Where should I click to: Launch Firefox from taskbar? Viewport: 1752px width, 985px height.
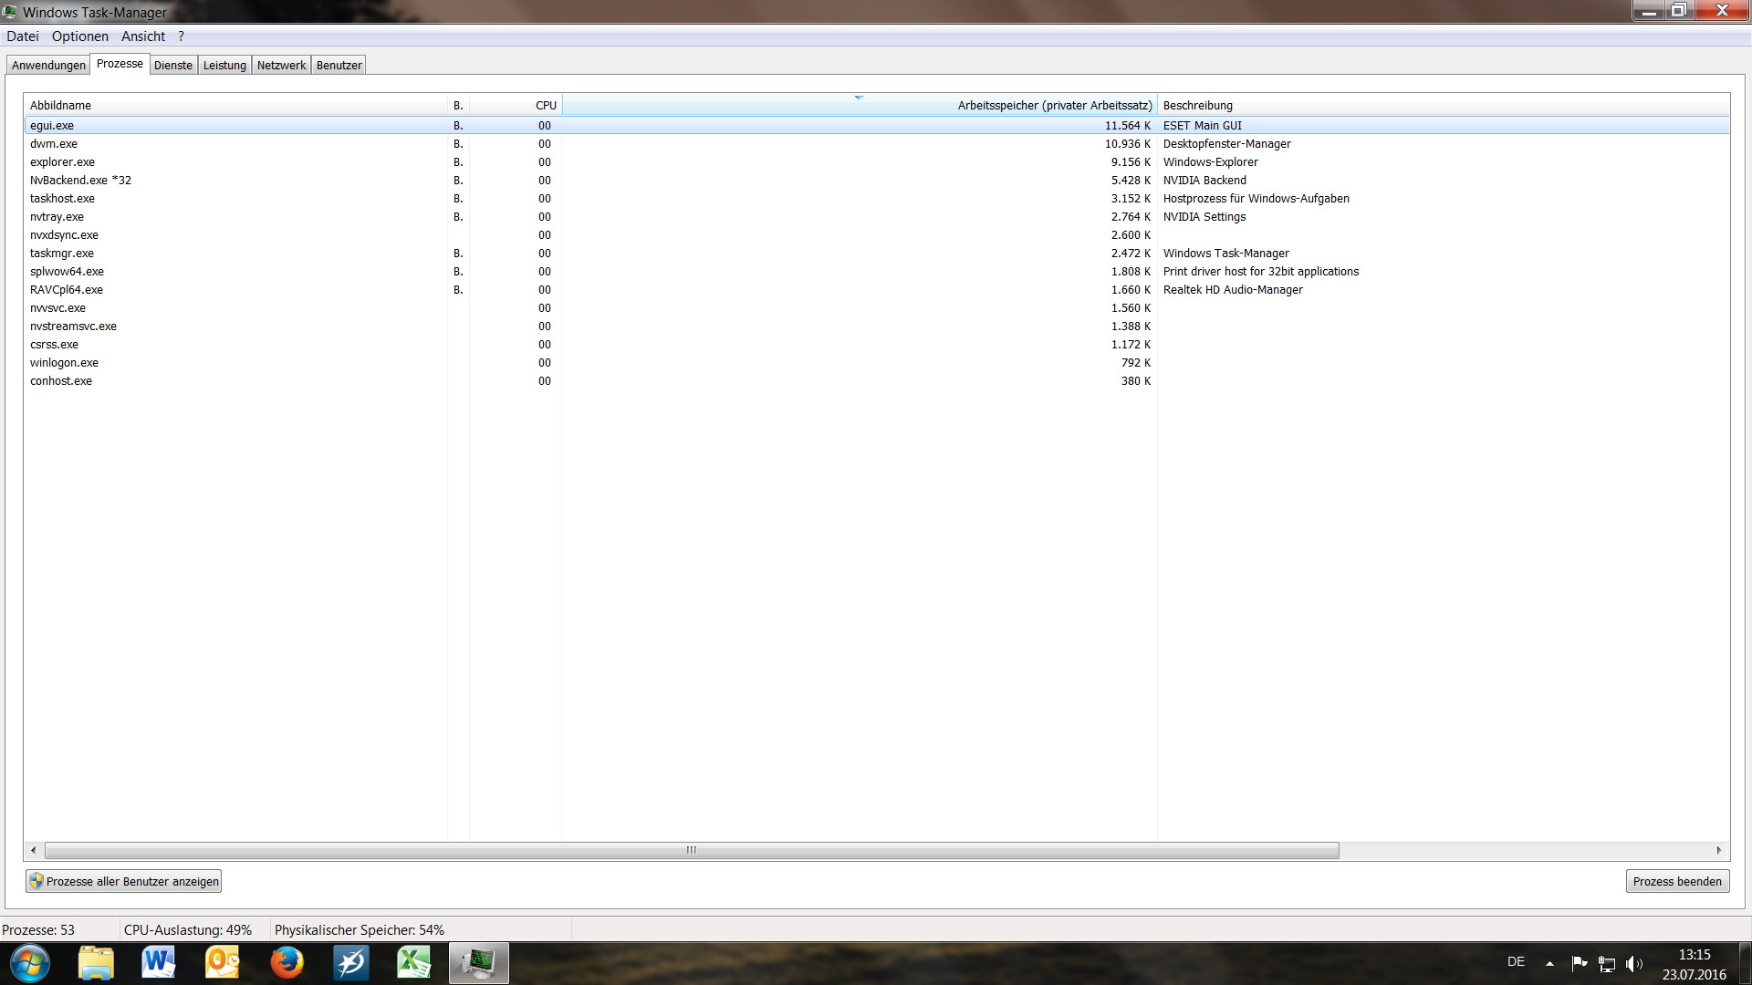coord(287,963)
